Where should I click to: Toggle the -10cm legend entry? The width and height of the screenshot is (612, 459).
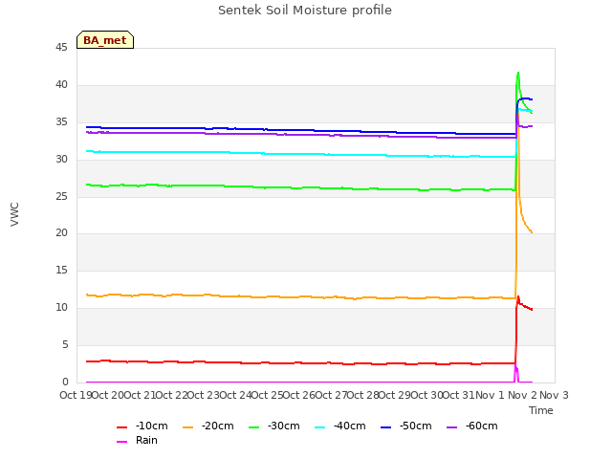[x=142, y=426]
